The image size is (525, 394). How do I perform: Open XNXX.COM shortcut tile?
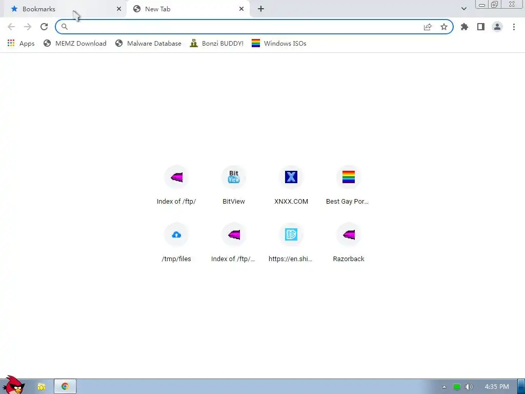[x=291, y=185]
